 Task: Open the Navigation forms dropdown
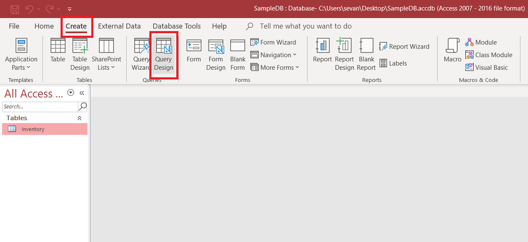point(273,55)
